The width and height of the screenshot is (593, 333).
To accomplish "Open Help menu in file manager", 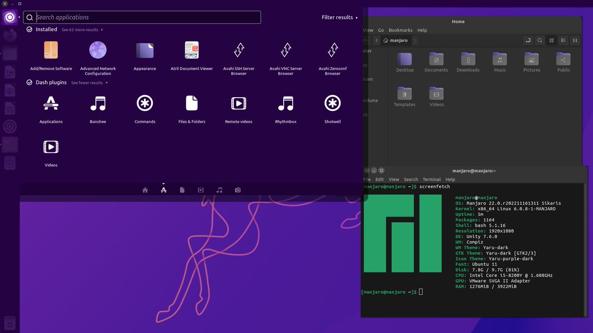I will (422, 30).
